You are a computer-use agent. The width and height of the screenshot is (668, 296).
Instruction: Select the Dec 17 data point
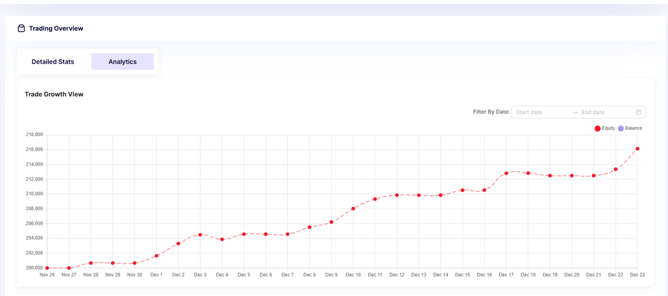[506, 173]
